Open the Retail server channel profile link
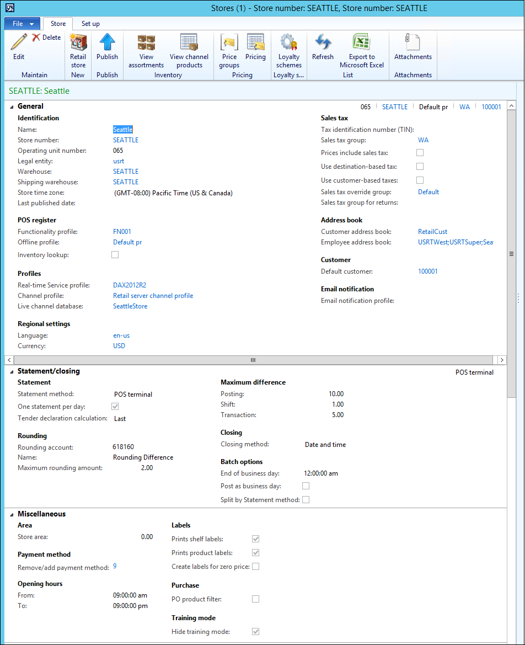The image size is (525, 645). coord(153,296)
